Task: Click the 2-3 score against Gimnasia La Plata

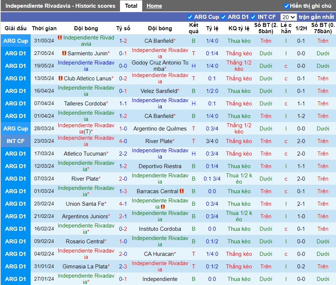Action: pyautogui.click(x=123, y=267)
